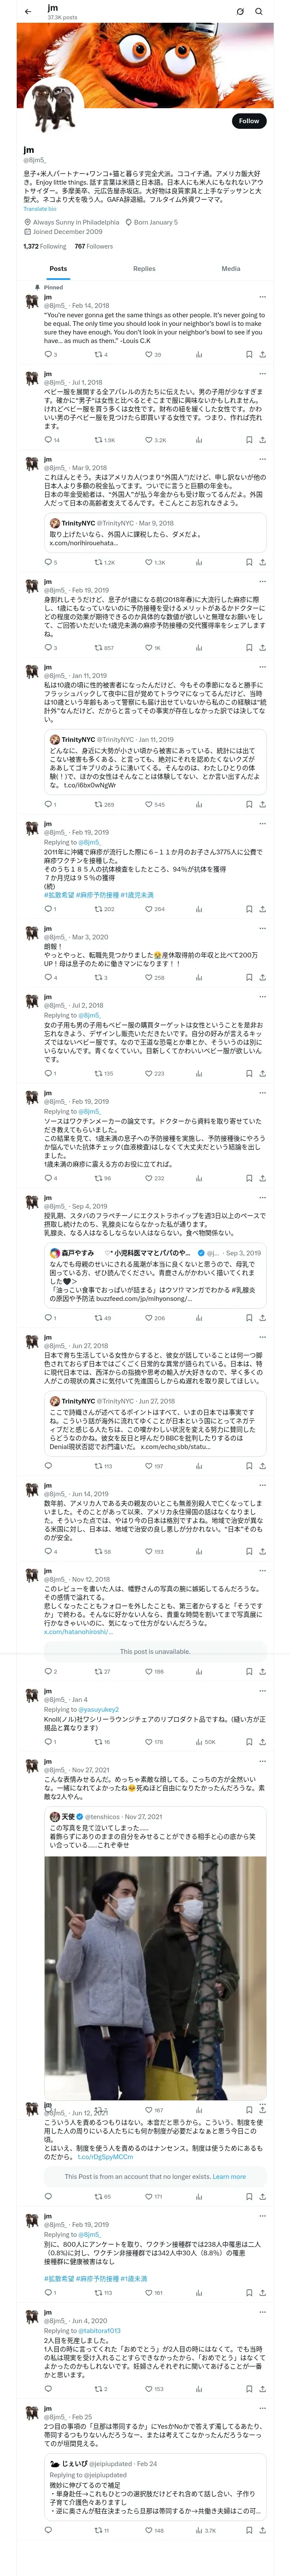This screenshot has width=290, height=2576.
Task: Open the 767 Followers list
Action: click(x=93, y=245)
